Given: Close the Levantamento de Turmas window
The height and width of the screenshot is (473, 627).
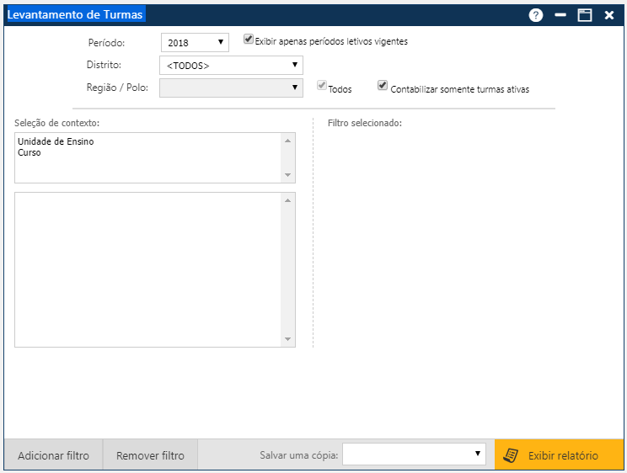Looking at the screenshot, I should click(x=609, y=15).
